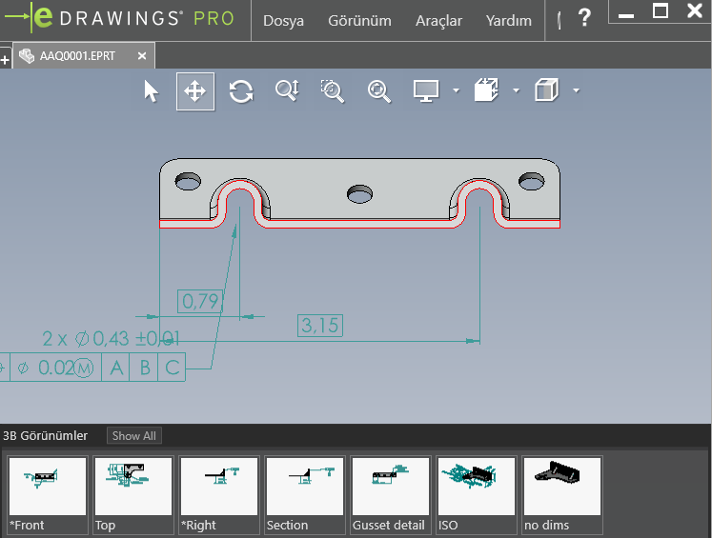
Task: Expand the view orientation dropdown arrow
Action: tap(516, 91)
